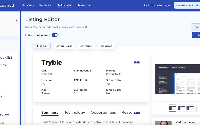Toggle the Make listing private switch
Screen dimensions: 200x125
55,35
